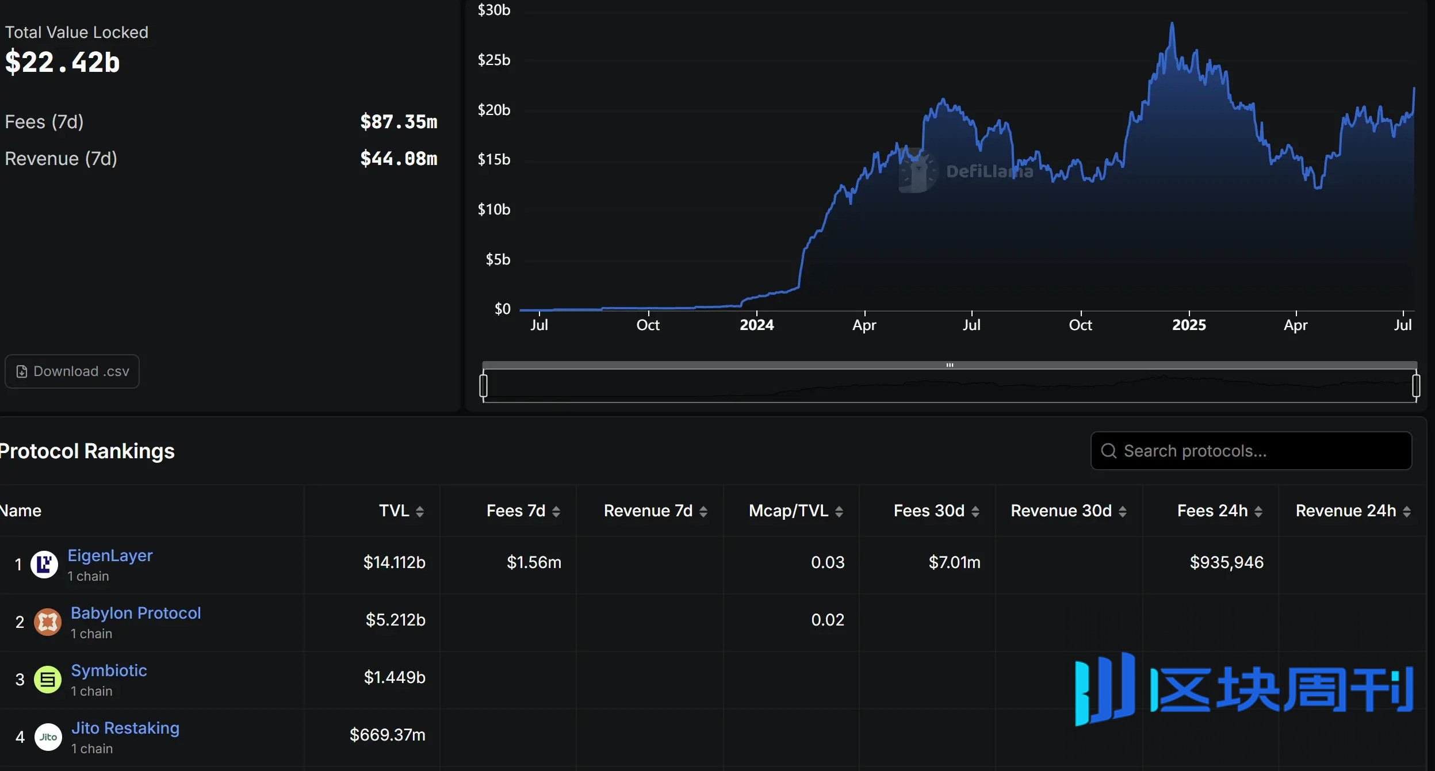This screenshot has height=771, width=1435.
Task: Sort by Fees 24h column arrows
Action: click(1258, 511)
